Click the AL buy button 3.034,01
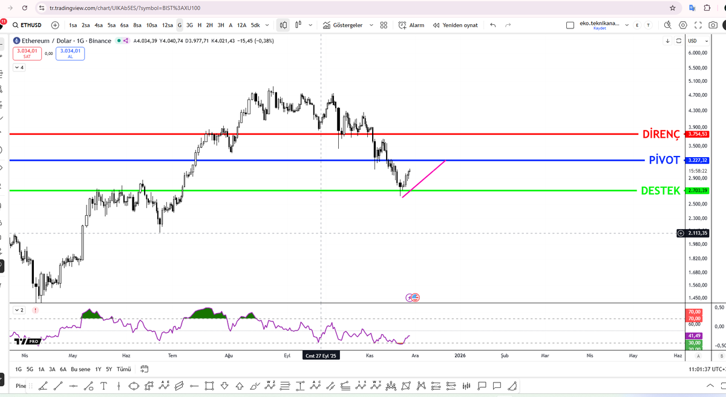This screenshot has width=726, height=397. 71,53
